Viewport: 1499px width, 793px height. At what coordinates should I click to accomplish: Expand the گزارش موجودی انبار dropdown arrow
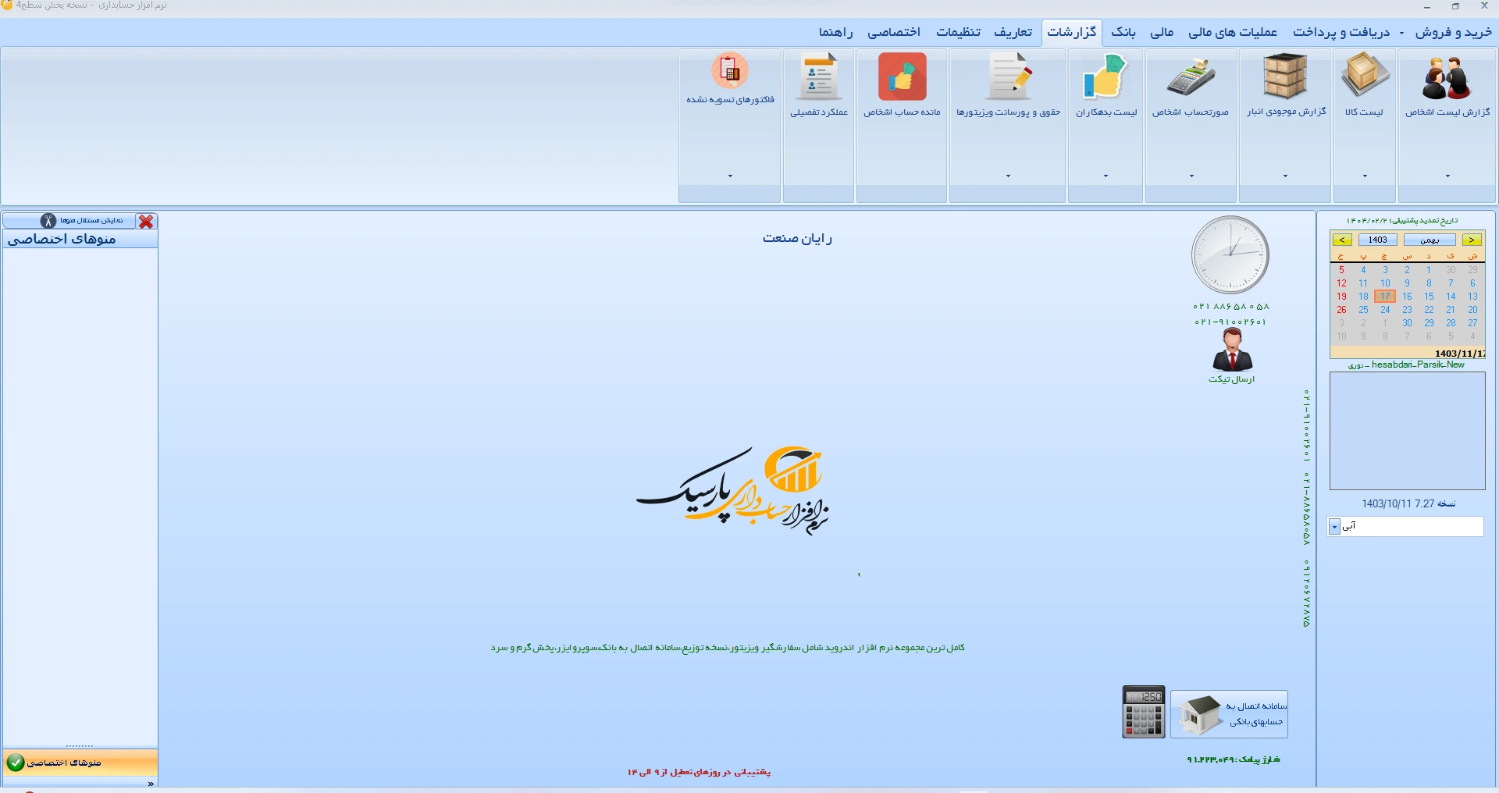(1285, 176)
